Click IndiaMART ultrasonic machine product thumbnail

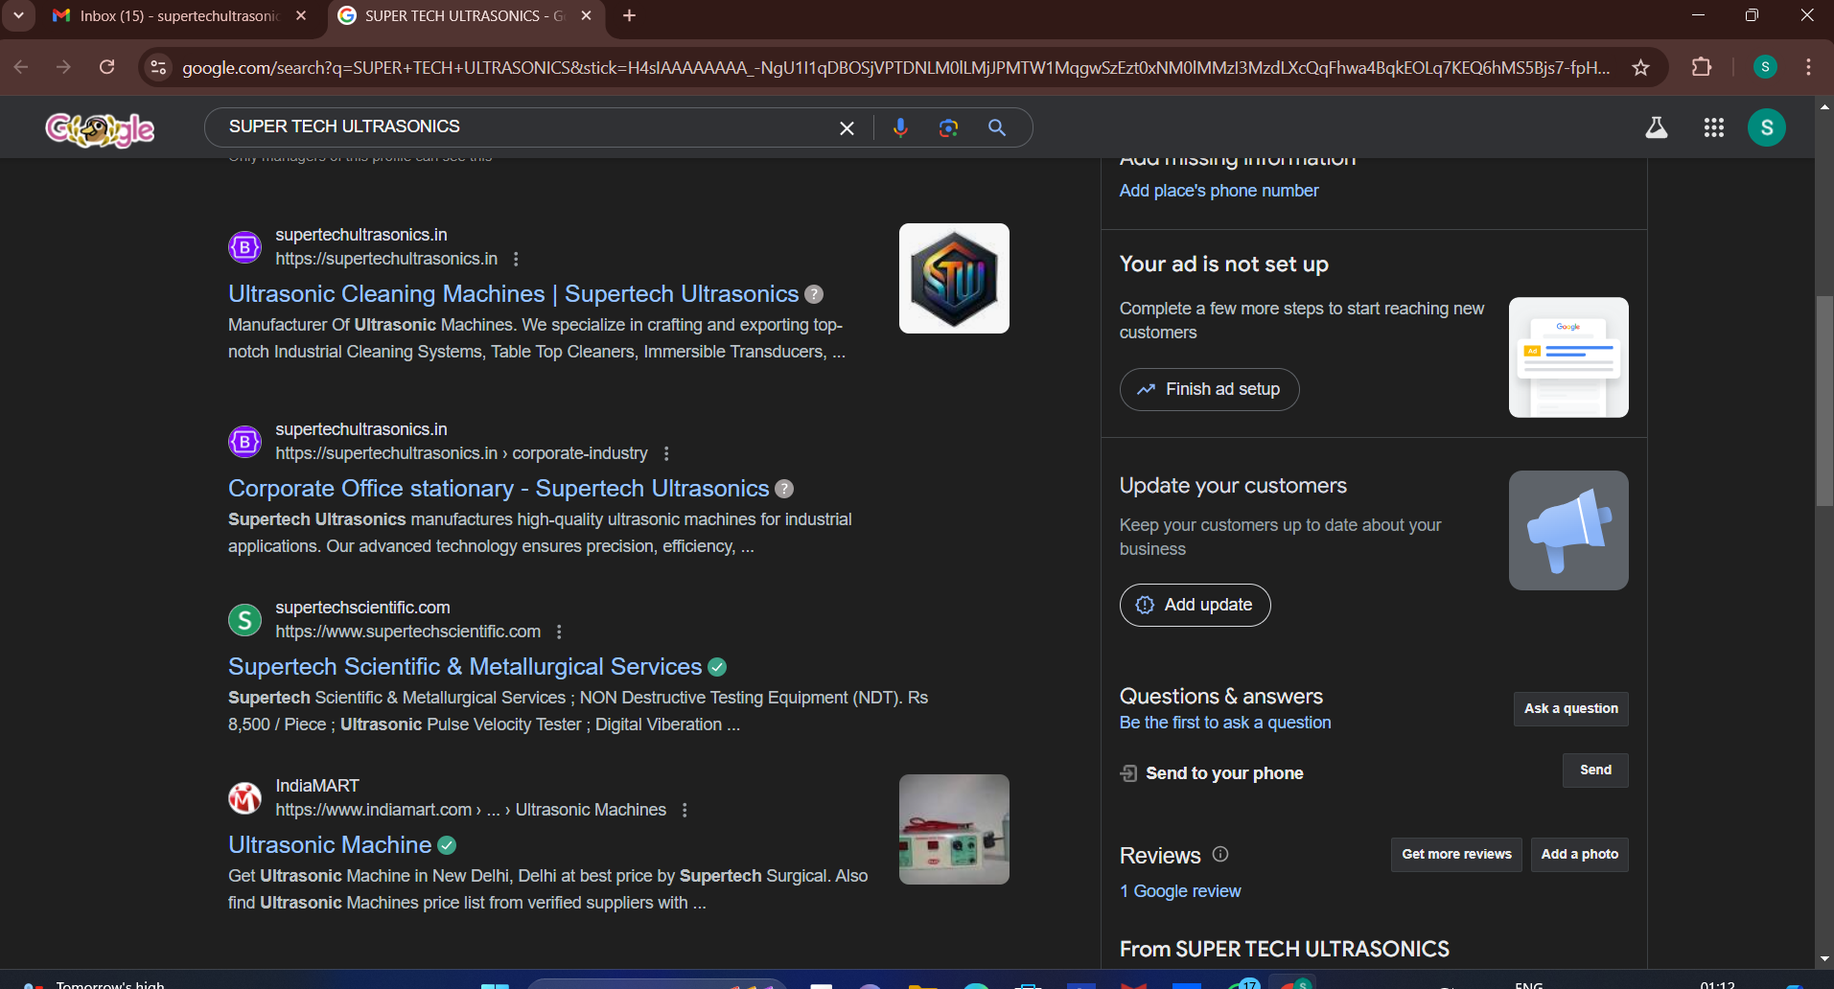pos(954,829)
